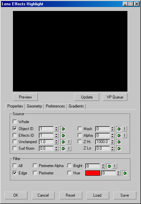Screen dimensions: 141x204
Task: Enable the Perimeter Alpha checkbox
Action: tap(35, 166)
